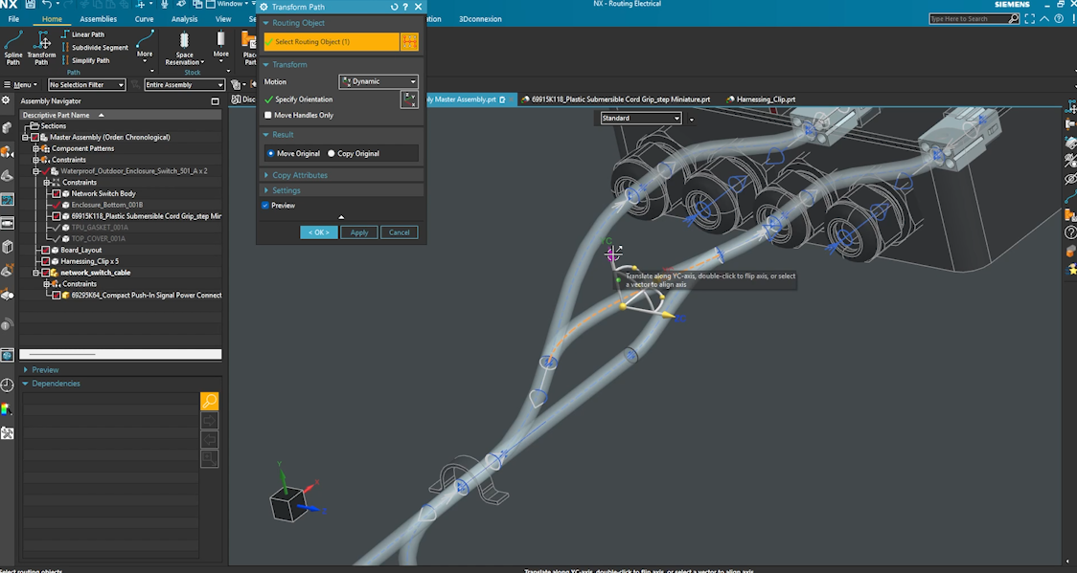Click Select Routing Object (1) field
This screenshot has height=573, width=1077.
[x=332, y=42]
